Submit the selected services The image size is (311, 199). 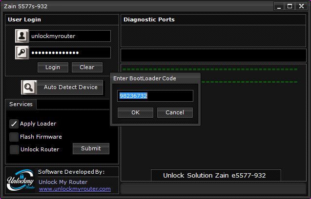(91, 148)
